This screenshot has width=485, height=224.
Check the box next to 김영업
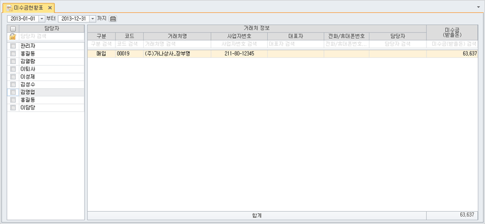(13, 92)
